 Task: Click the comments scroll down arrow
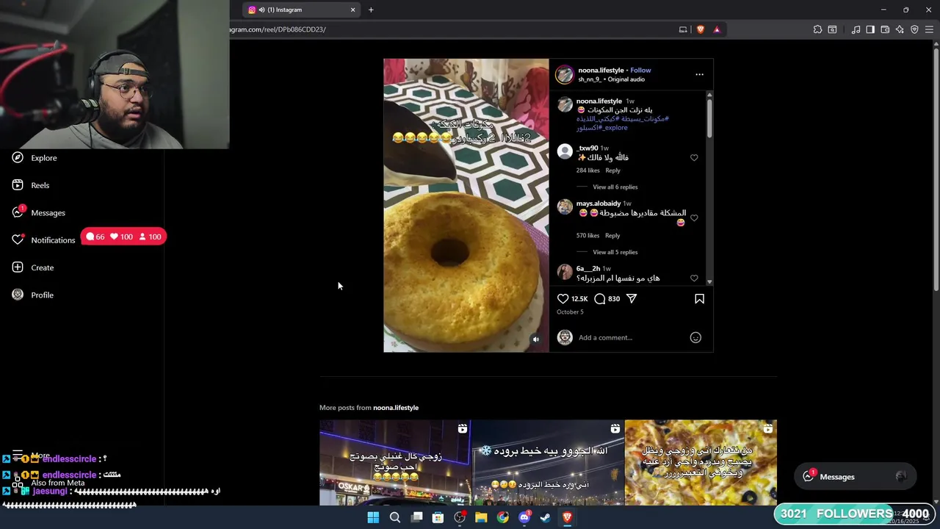tap(709, 282)
